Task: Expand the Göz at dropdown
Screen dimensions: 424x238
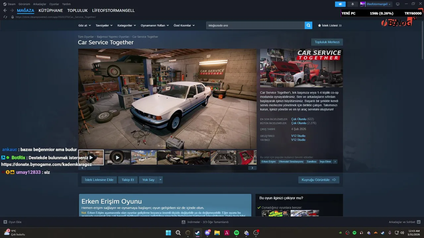Action: pos(84,25)
